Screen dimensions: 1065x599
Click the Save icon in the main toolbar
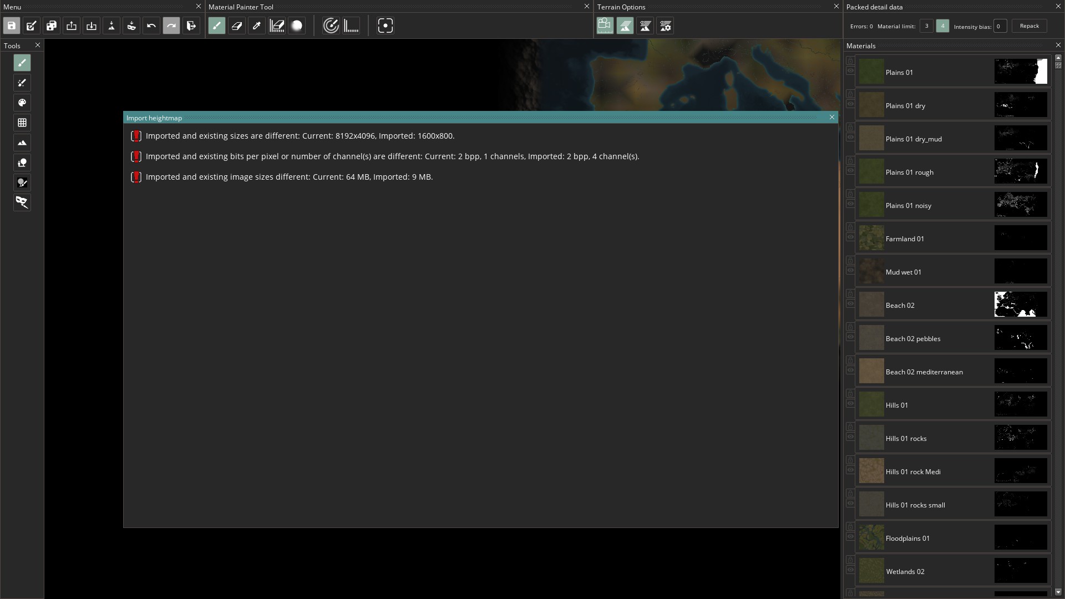point(11,26)
